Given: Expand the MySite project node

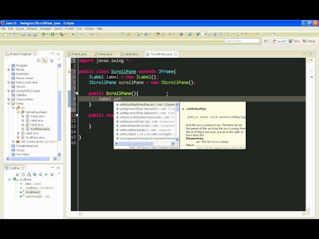Looking at the screenshot, I should click(x=9, y=70).
